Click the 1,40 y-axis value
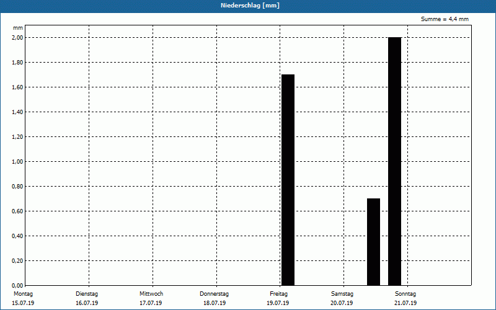The width and height of the screenshot is (496, 310). coord(18,112)
